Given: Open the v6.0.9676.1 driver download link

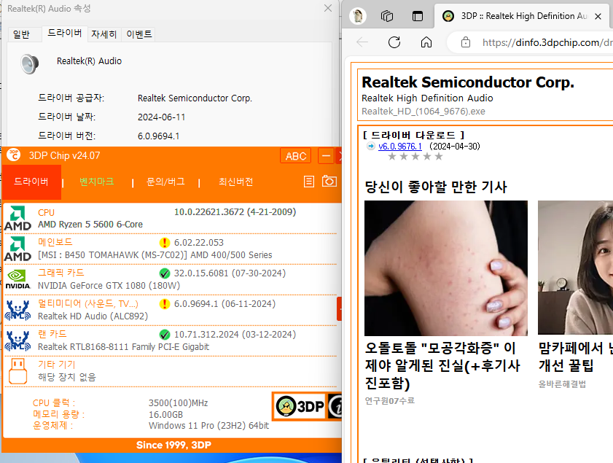Looking at the screenshot, I should pos(400,145).
